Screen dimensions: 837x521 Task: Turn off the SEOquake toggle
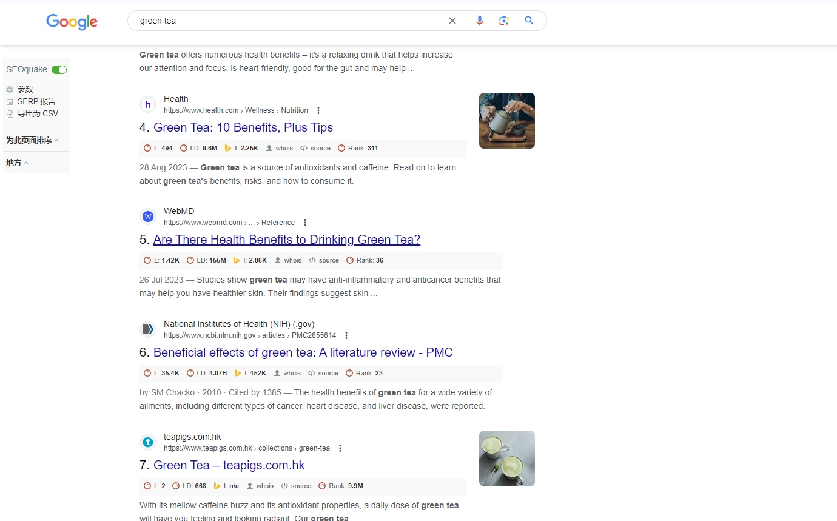[x=59, y=70]
